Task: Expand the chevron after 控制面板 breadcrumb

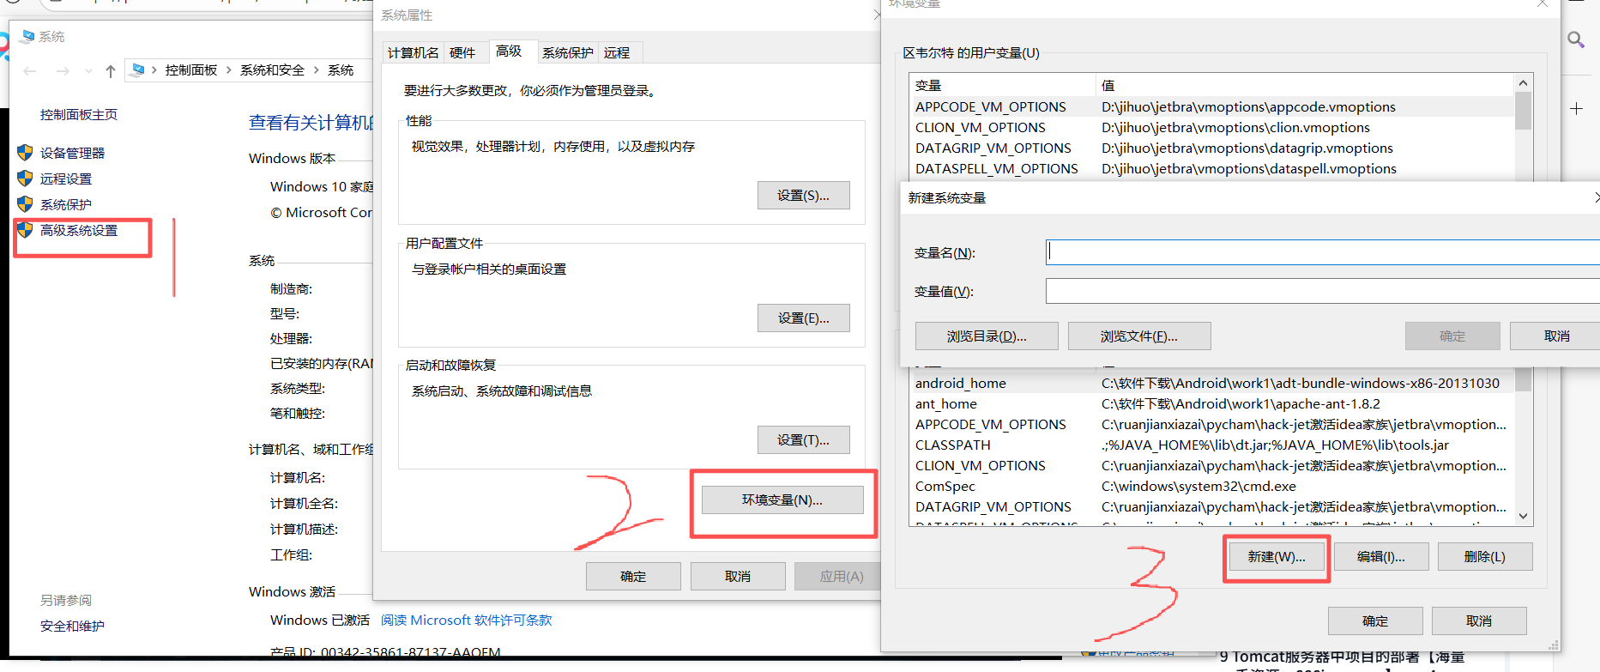Action: coord(229,70)
